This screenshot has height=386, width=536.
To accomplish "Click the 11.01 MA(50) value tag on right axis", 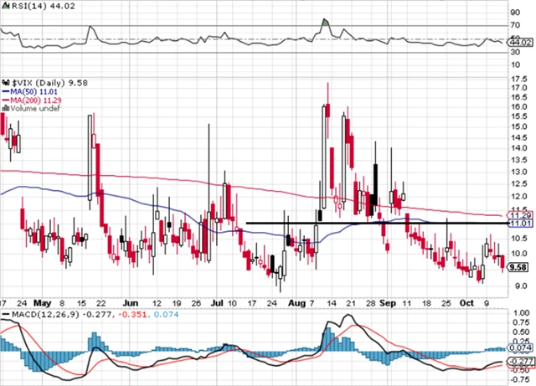I will point(519,224).
